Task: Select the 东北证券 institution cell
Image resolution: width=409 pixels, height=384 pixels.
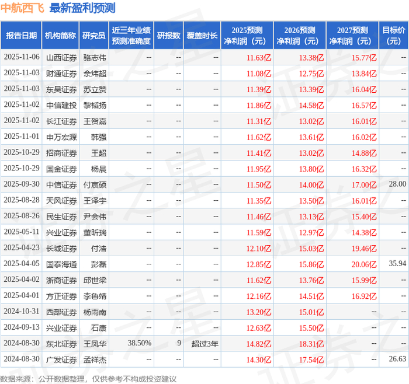Action: 61,344
